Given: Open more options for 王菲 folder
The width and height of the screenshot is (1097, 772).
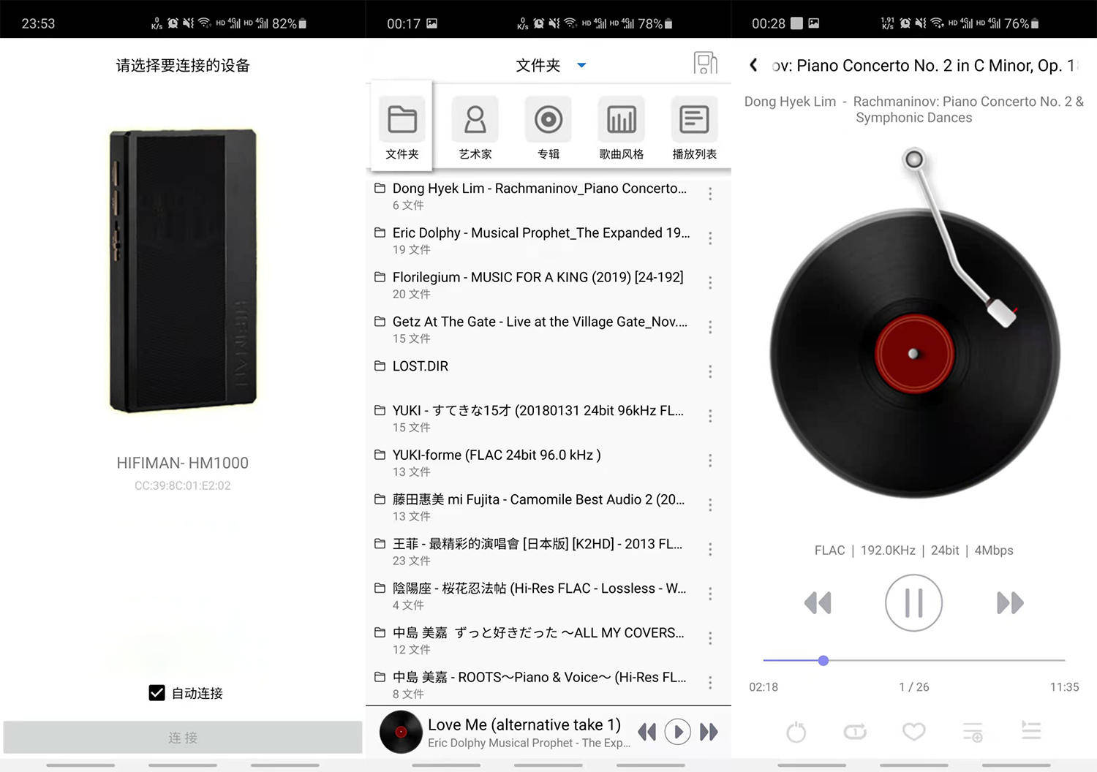Looking at the screenshot, I should pos(710,549).
